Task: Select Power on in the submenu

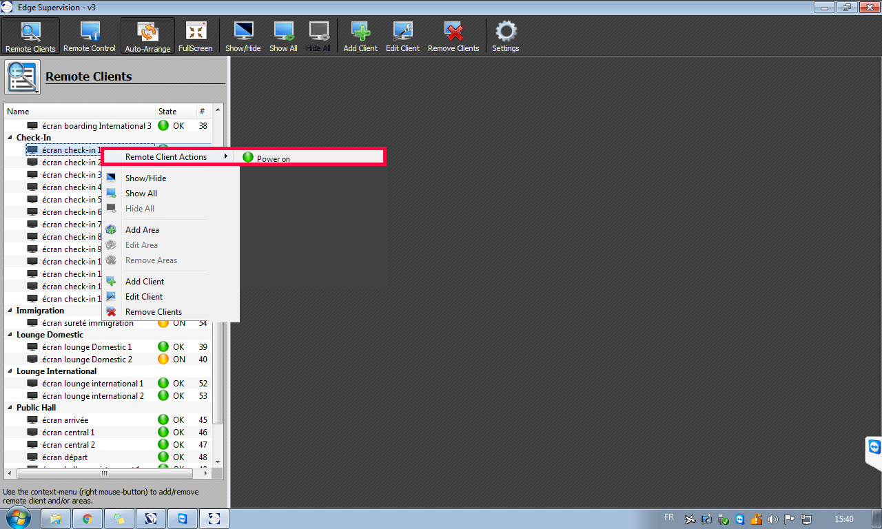Action: click(x=273, y=158)
